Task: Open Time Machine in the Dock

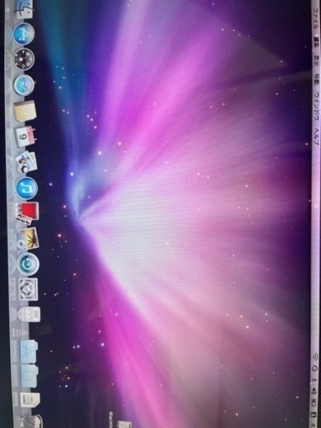Action: [28, 263]
